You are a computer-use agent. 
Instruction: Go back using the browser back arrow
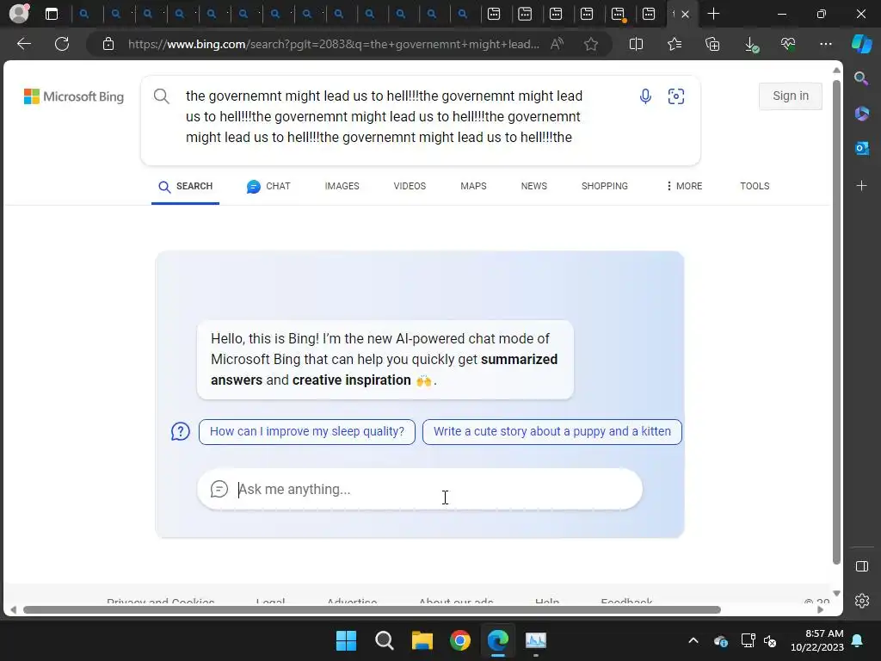[24, 44]
